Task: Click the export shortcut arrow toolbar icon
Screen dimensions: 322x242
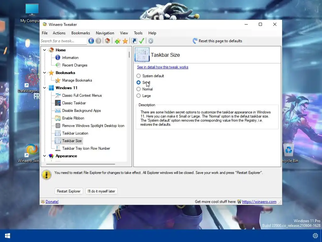Action: (134, 41)
